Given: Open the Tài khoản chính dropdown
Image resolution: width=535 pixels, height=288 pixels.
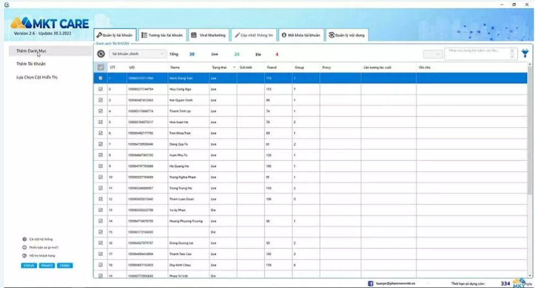Looking at the screenshot, I should click(137, 54).
